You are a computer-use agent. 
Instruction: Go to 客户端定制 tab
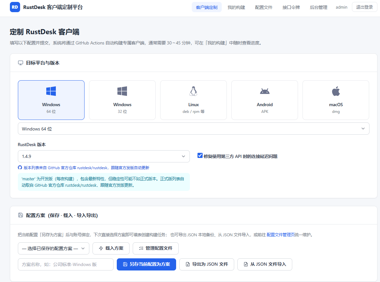tap(206, 7)
